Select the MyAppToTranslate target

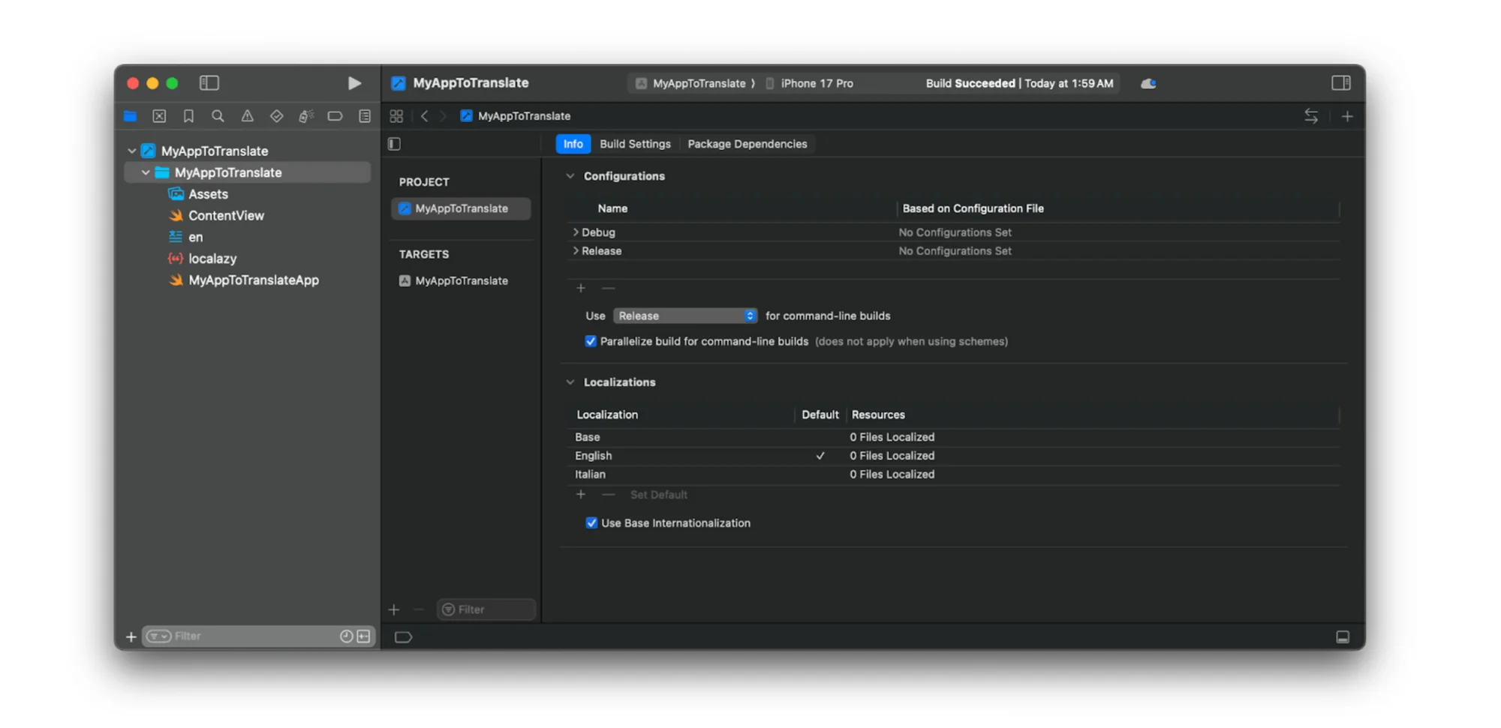tap(461, 280)
